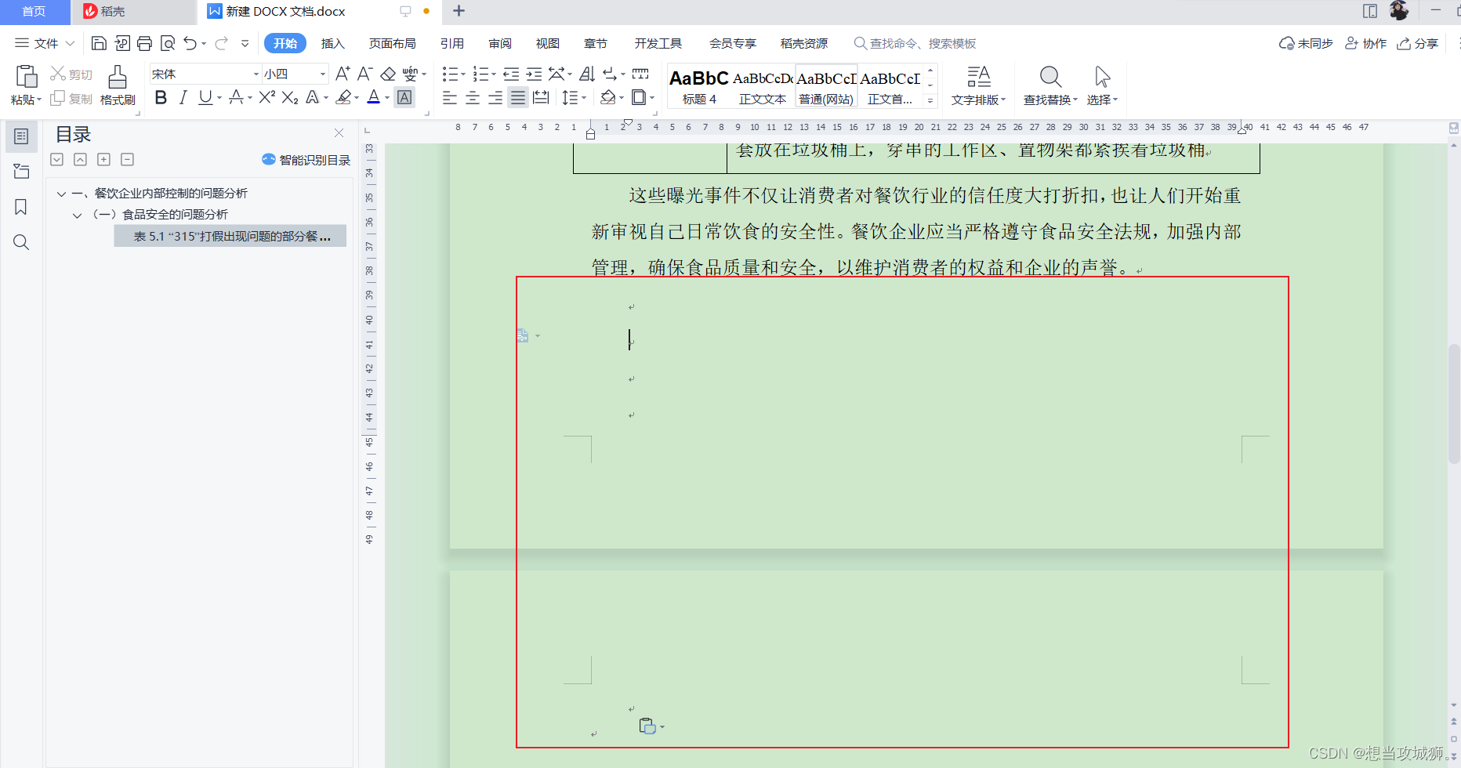Open Print Preview icon
Viewport: 1461px width, 768px height.
167,43
